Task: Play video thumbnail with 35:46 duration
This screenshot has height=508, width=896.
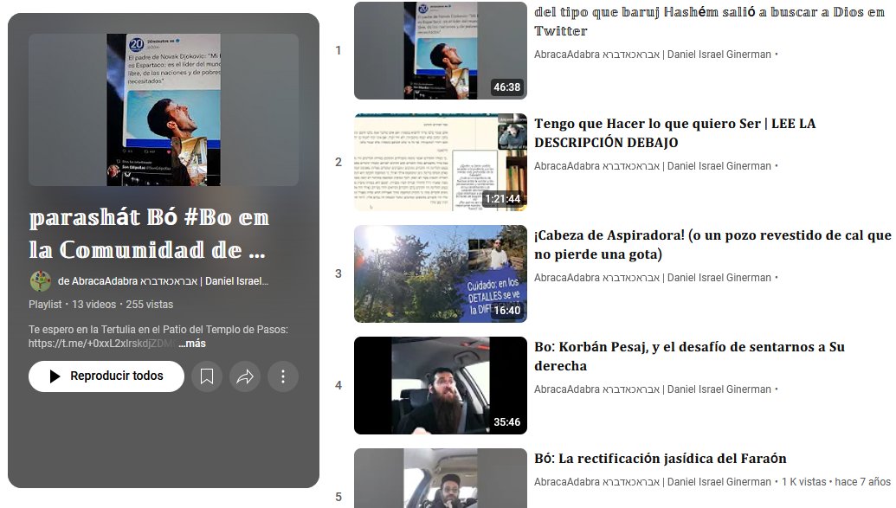Action: (x=441, y=386)
